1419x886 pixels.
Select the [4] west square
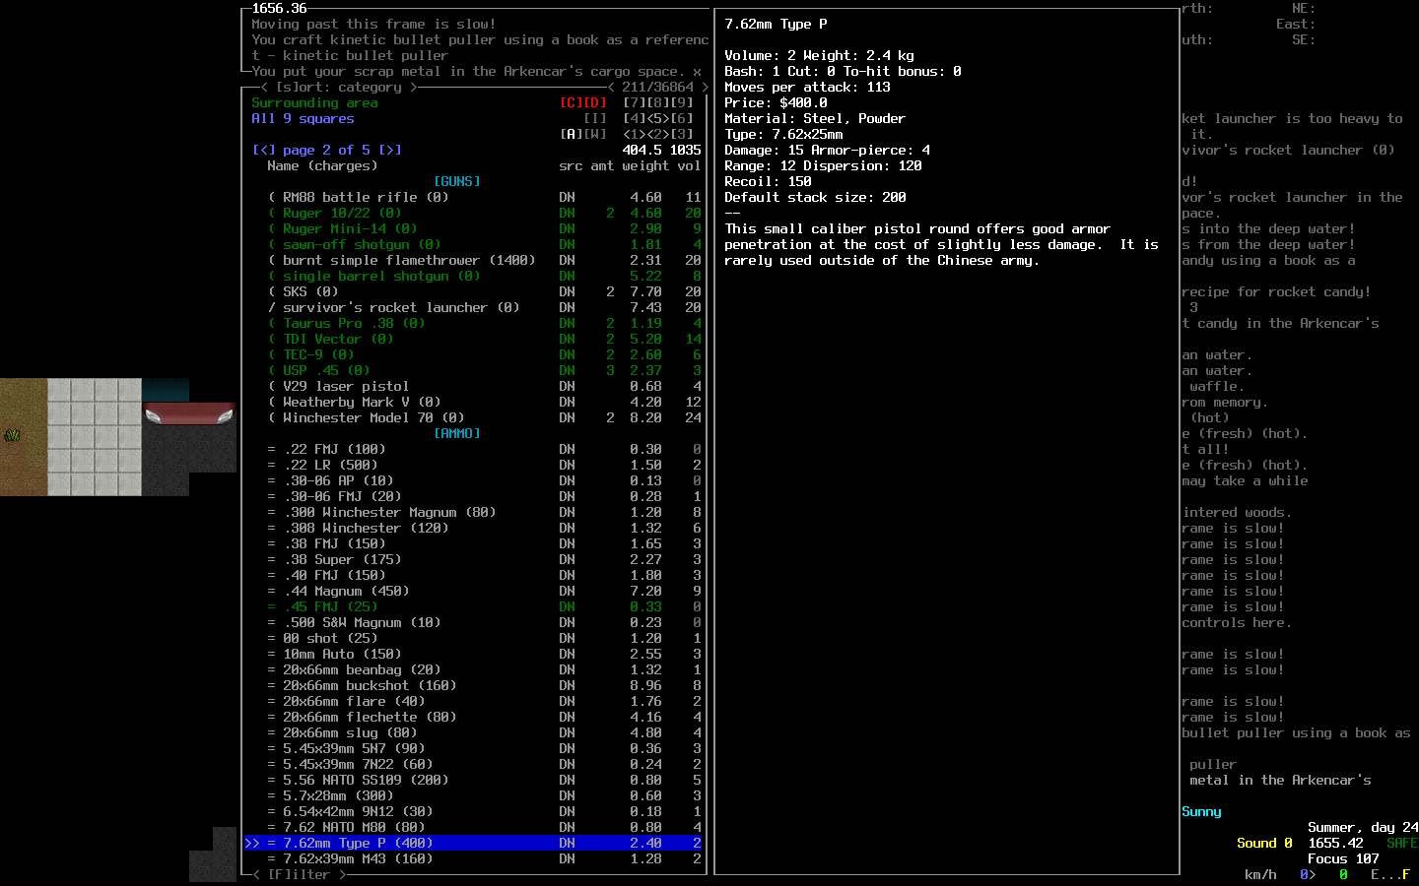click(635, 118)
